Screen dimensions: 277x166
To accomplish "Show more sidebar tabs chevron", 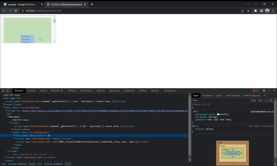I will coord(265,96).
